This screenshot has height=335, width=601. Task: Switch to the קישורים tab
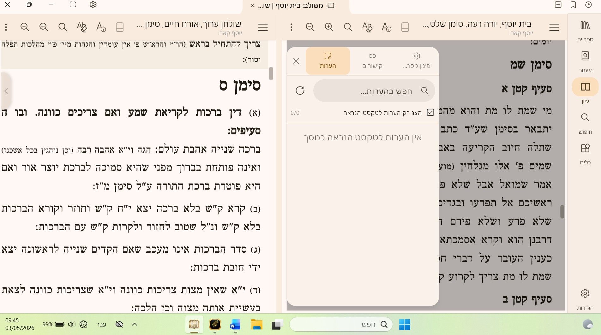tap(372, 61)
